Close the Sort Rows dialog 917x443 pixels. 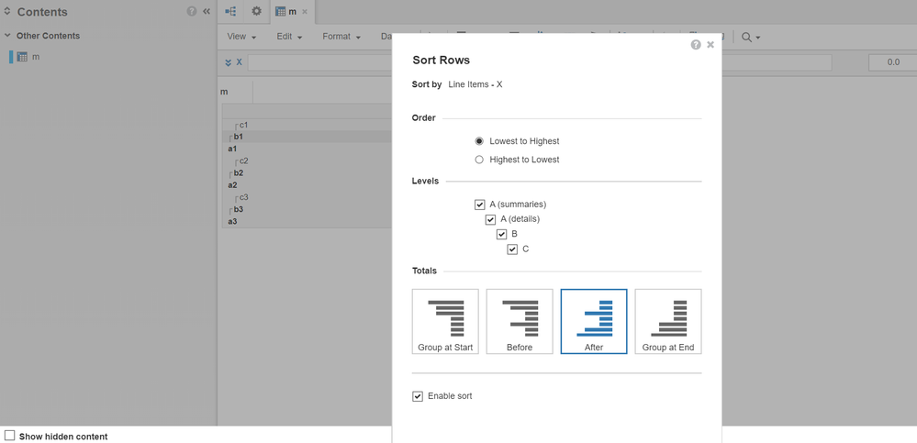coord(710,45)
